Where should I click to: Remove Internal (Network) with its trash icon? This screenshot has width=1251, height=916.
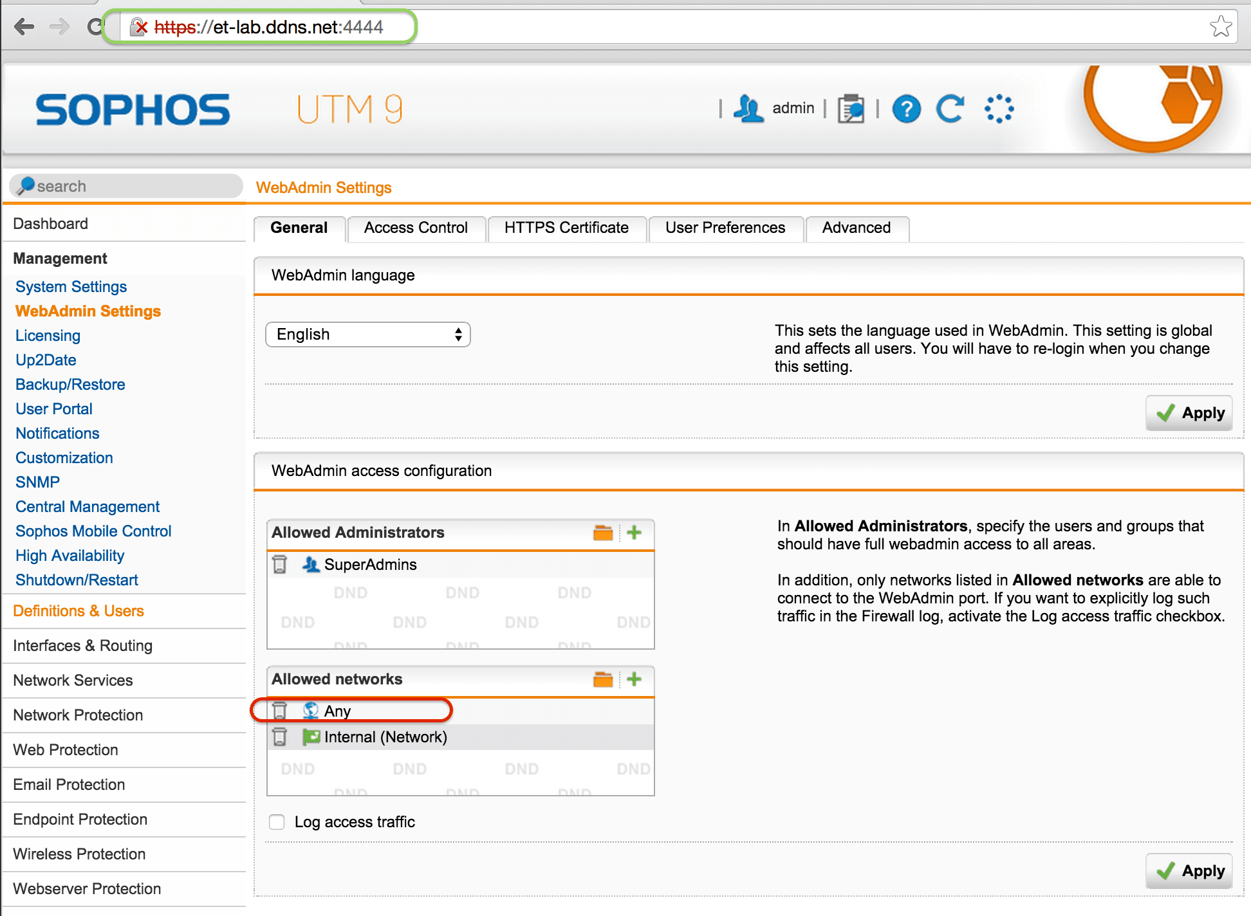click(279, 737)
